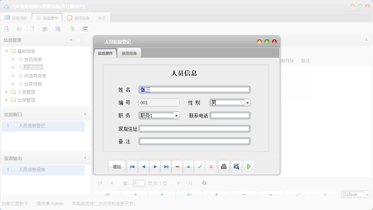Click the green run arrow icon
This screenshot has height=210, width=373.
click(249, 167)
